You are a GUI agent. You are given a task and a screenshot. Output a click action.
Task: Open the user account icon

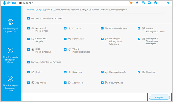click(137, 3)
